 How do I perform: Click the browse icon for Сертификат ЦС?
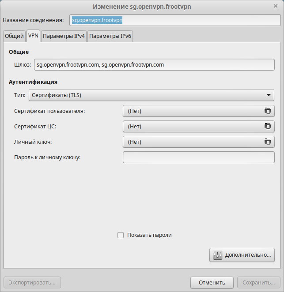pos(267,126)
